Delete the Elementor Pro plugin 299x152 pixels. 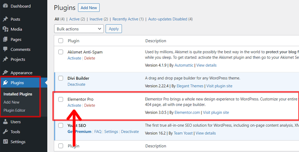pyautogui.click(x=90, y=105)
